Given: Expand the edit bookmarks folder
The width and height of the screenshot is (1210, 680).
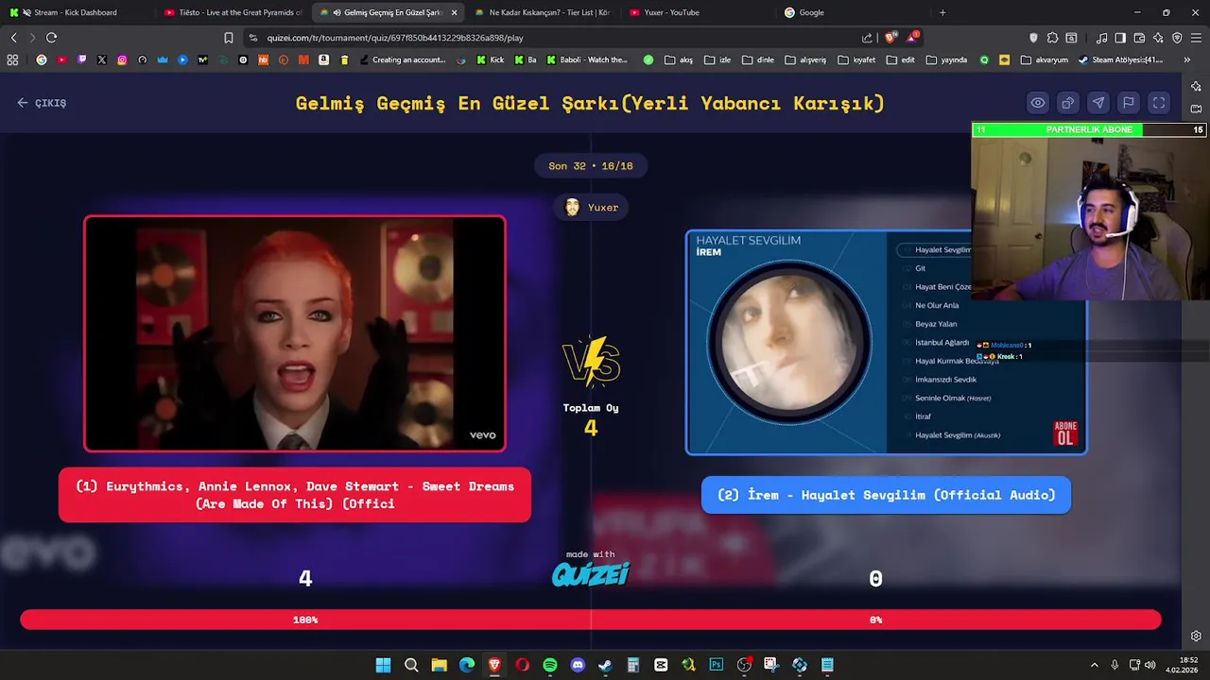Looking at the screenshot, I should click(x=900, y=59).
